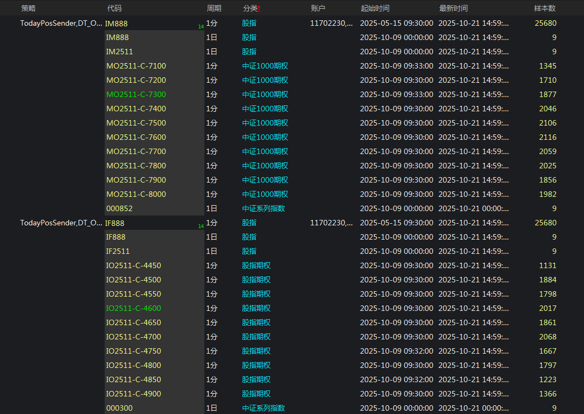Click the IM2511 code row
The width and height of the screenshot is (584, 414).
click(x=118, y=52)
